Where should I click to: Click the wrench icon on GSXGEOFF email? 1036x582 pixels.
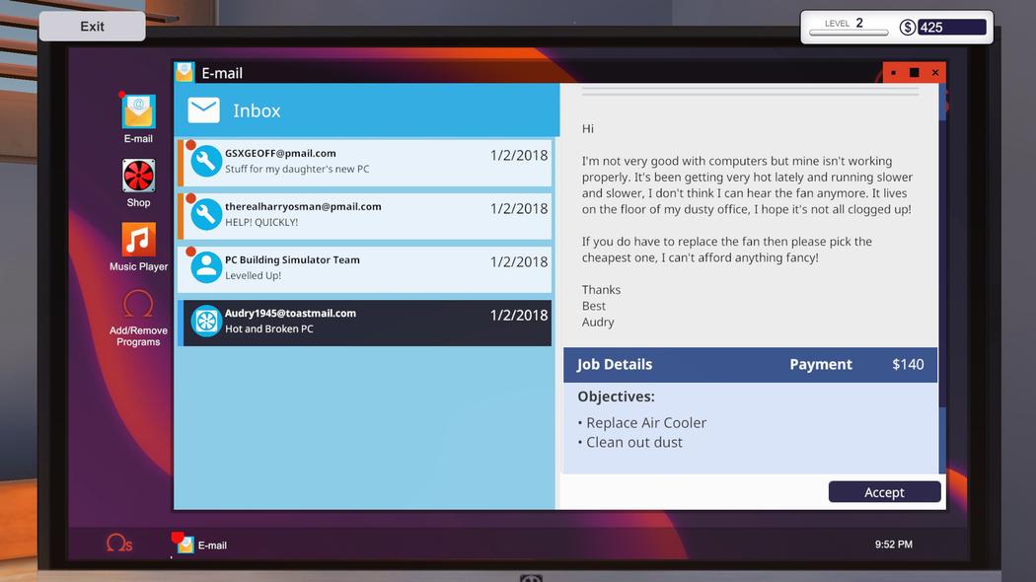tap(206, 162)
